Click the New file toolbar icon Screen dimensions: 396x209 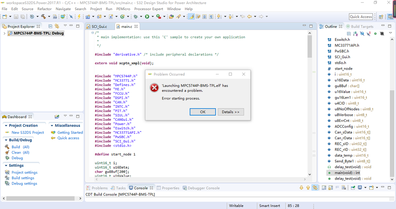(x=4, y=17)
